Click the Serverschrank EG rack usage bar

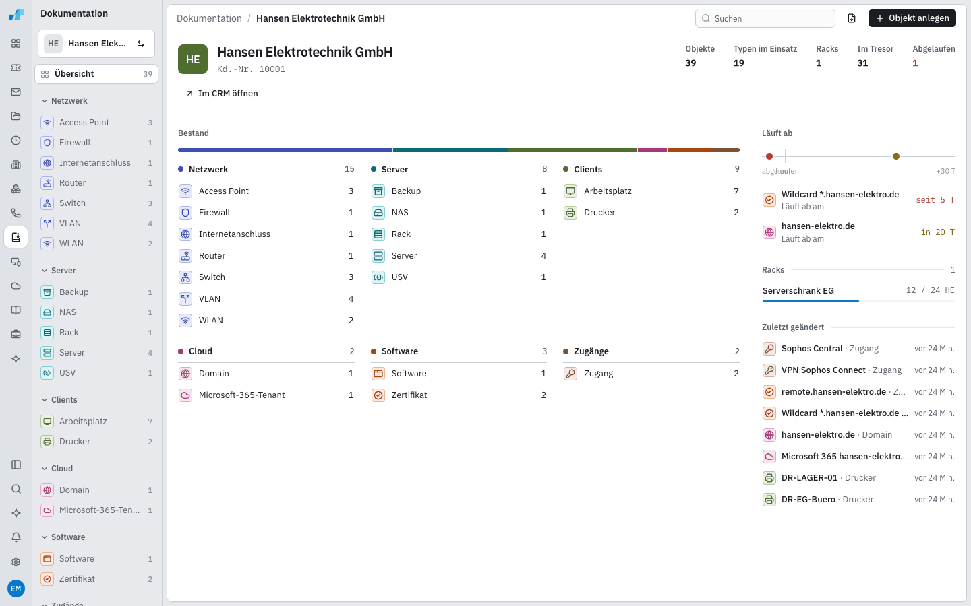[858, 301]
